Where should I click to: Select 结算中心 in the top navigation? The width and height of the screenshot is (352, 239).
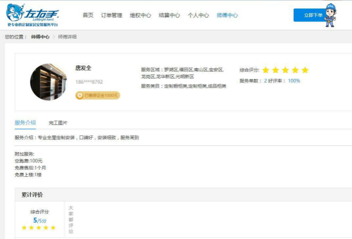[x=169, y=15]
